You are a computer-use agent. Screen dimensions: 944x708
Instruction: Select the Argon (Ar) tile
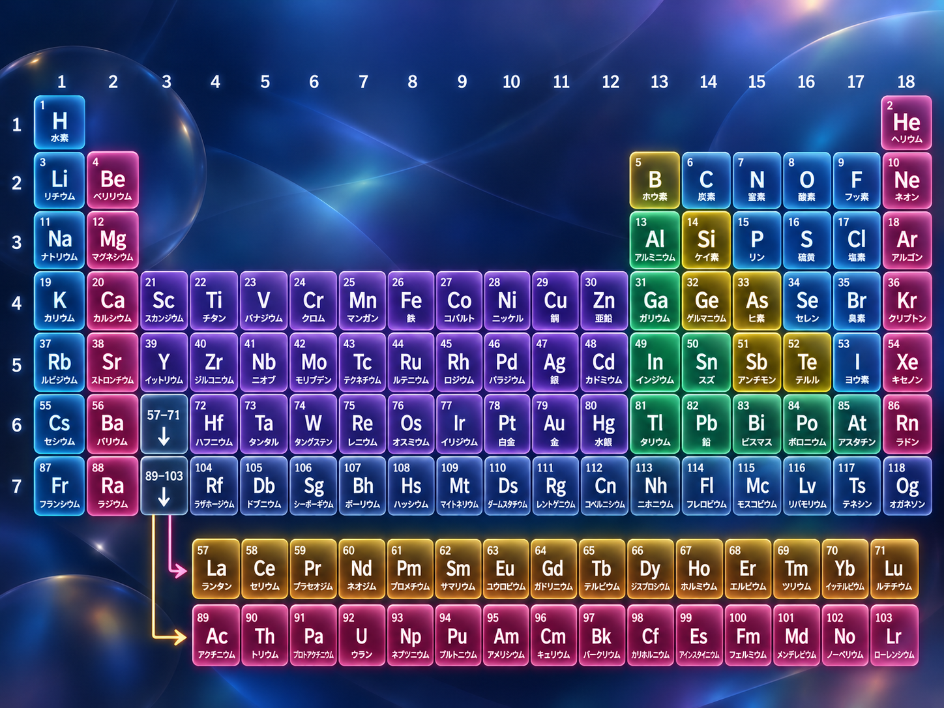point(906,240)
